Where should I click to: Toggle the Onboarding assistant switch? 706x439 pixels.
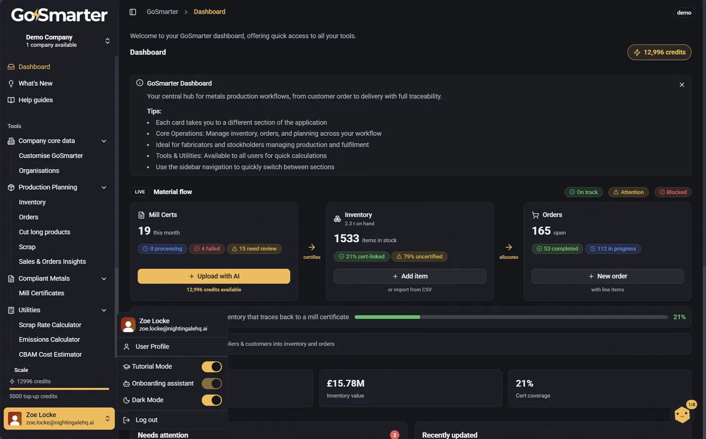pos(212,383)
